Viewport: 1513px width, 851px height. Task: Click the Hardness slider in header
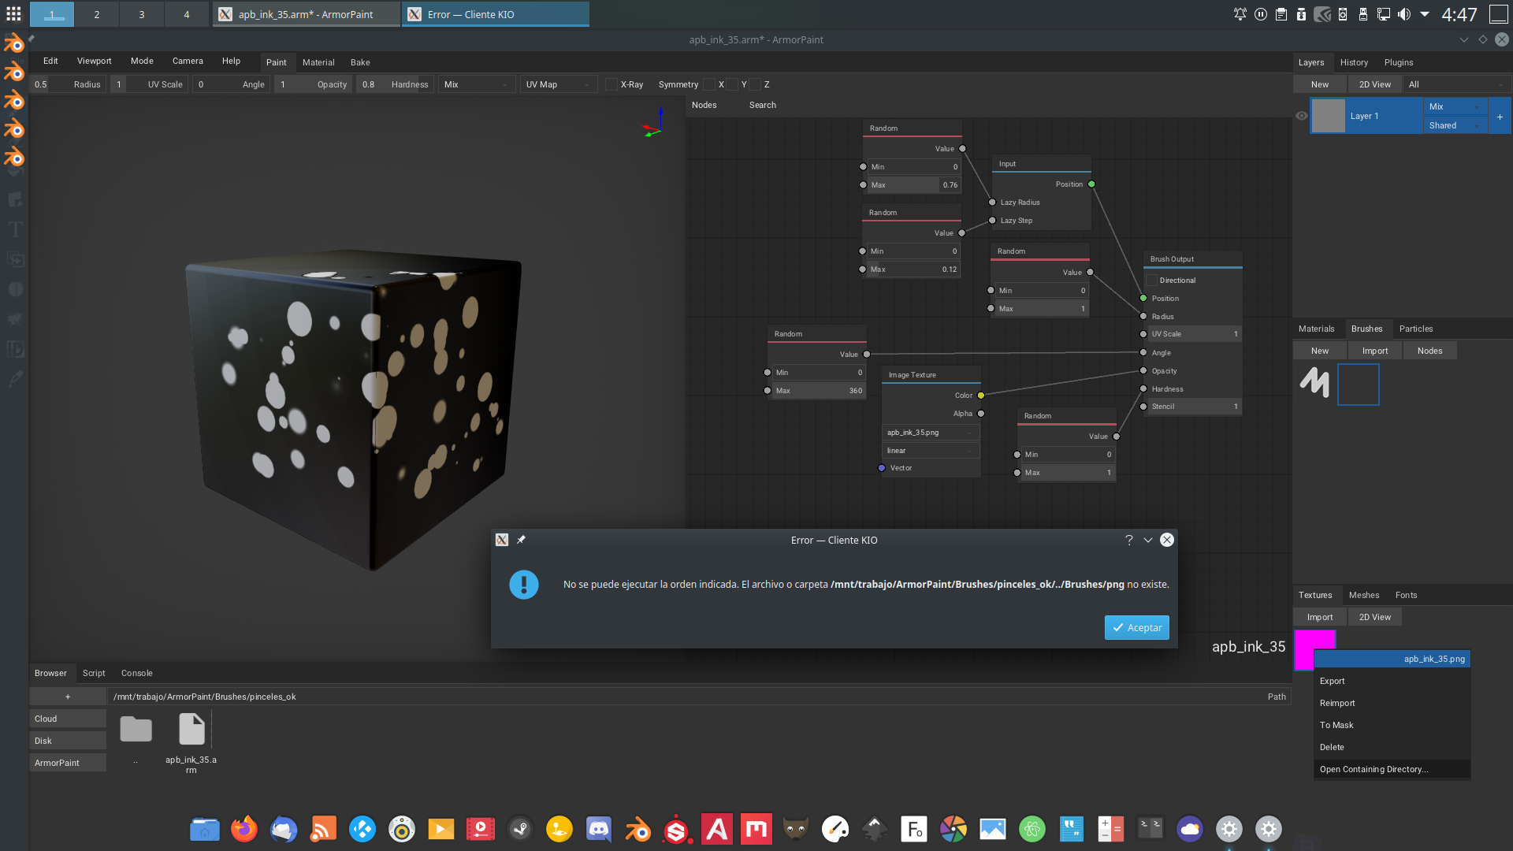tap(396, 84)
